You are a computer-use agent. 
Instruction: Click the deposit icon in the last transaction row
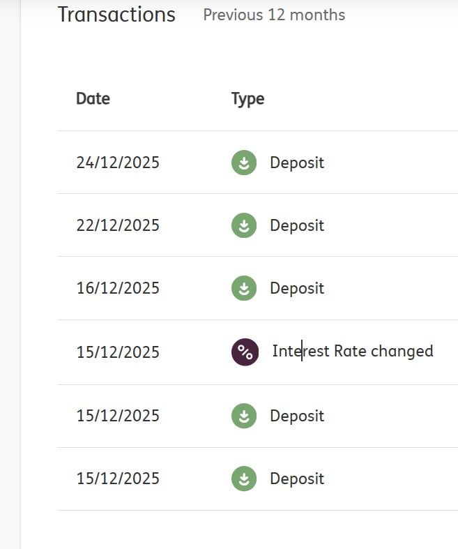pos(244,479)
